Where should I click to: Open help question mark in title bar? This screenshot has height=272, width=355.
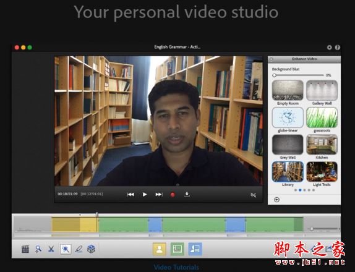pos(337,48)
